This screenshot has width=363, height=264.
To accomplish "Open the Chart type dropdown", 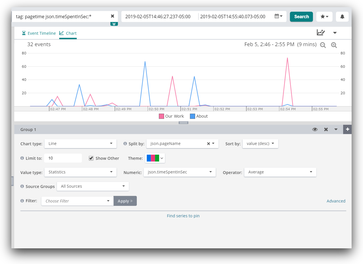I will [x=81, y=144].
